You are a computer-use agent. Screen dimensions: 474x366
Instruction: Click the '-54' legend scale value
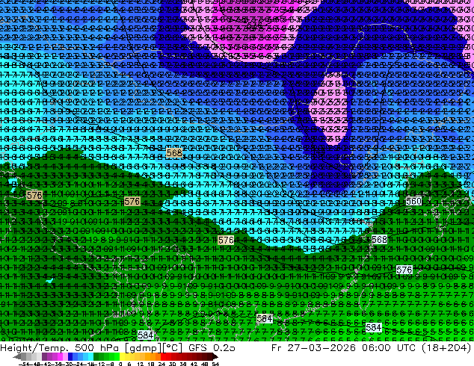[24, 364]
